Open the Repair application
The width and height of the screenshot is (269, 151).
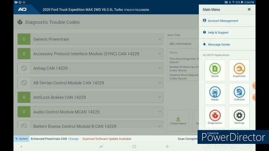click(215, 94)
